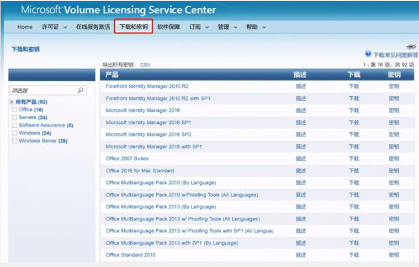View 描述 for Office Standard 2010
Viewport: 419px width, 267px height.
[300, 255]
